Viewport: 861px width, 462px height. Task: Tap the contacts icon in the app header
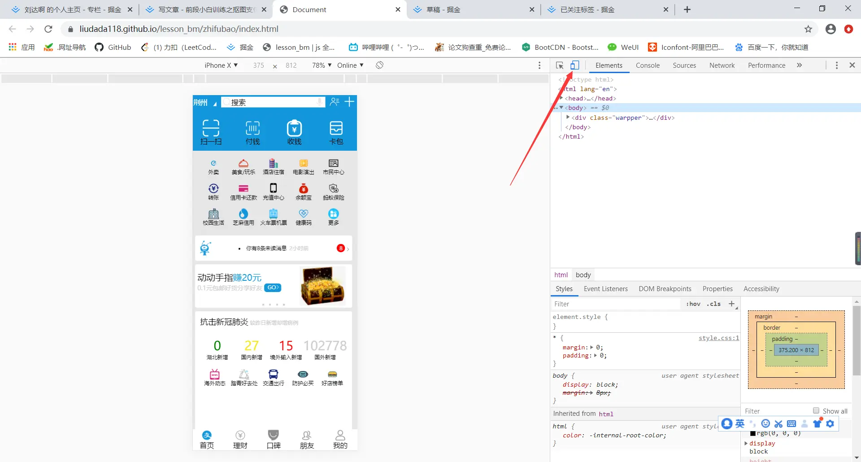click(335, 102)
